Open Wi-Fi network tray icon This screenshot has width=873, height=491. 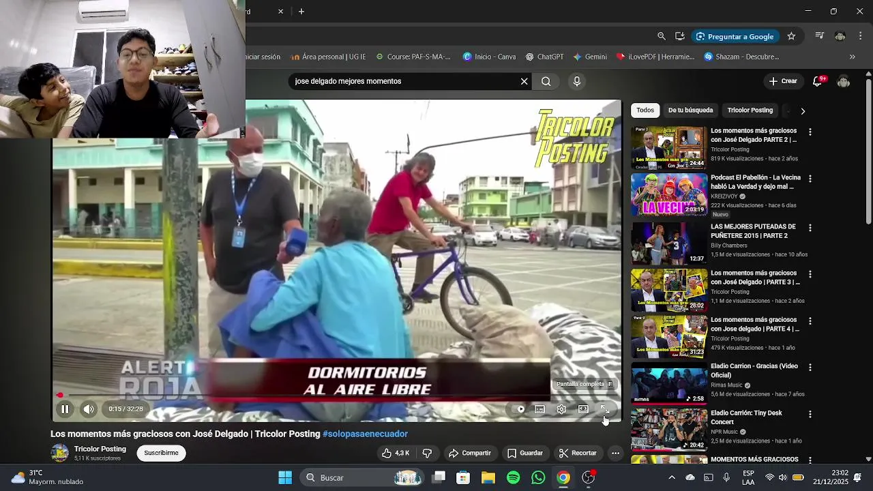[x=769, y=477]
